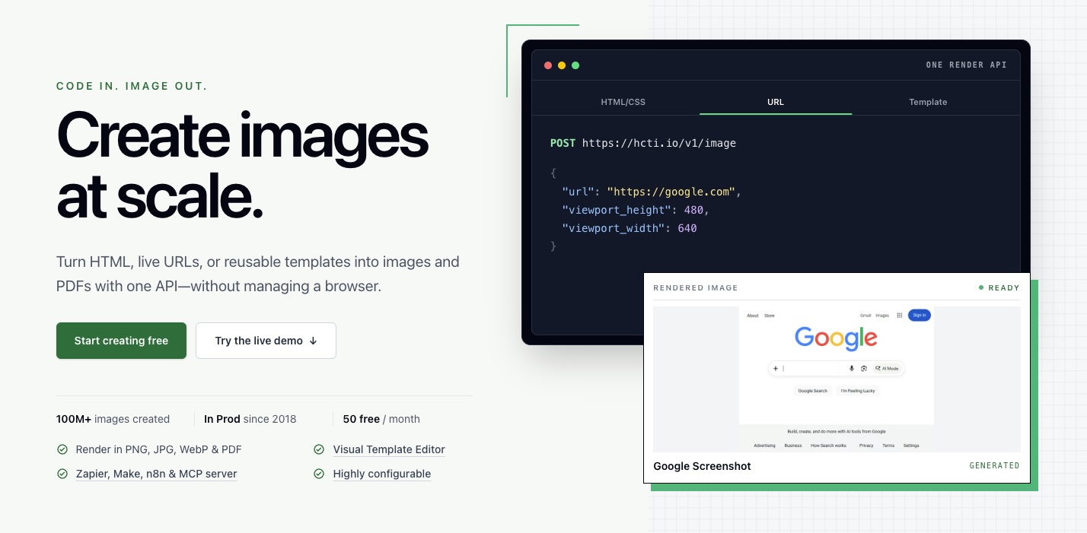
Task: Click the RENDERED IMAGE label
Action: pyautogui.click(x=696, y=288)
